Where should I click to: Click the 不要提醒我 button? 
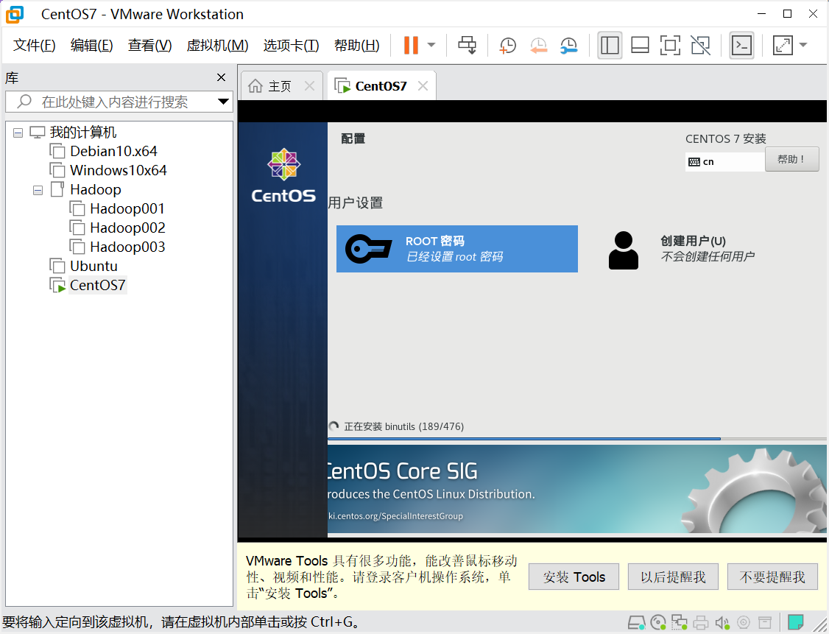[772, 577]
